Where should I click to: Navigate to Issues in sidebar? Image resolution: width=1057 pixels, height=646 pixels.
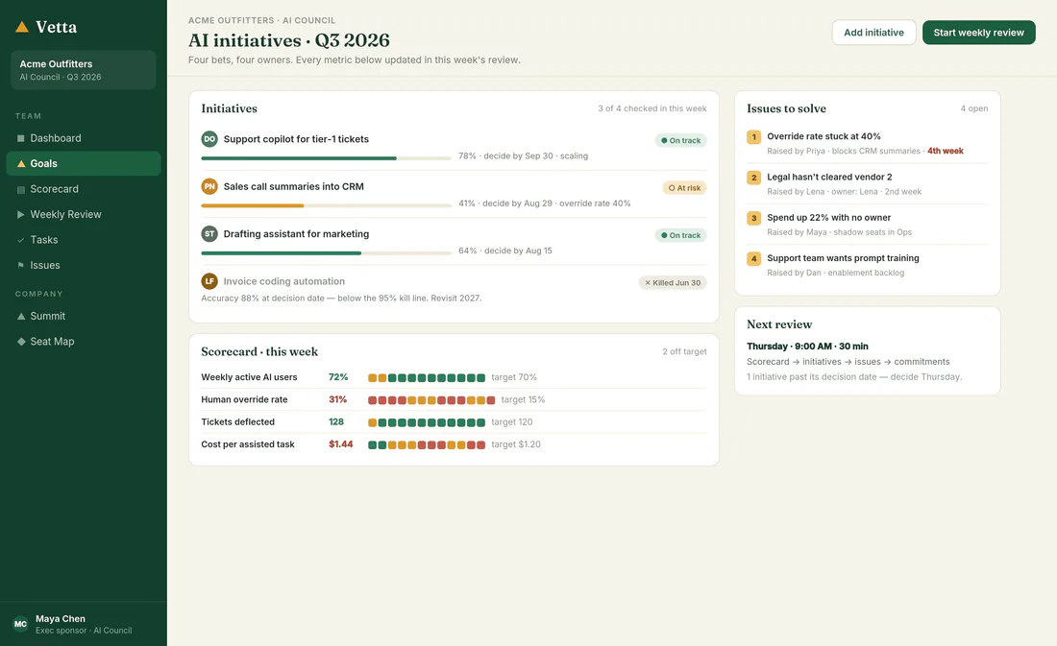84,265
